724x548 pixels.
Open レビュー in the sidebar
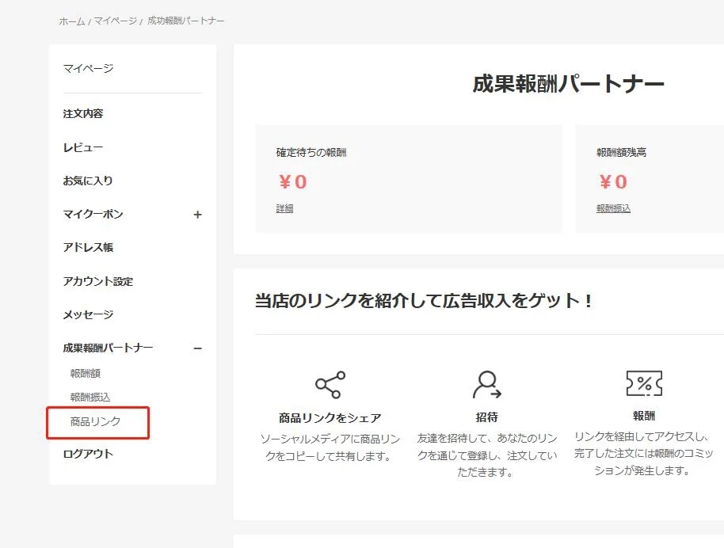click(x=83, y=148)
